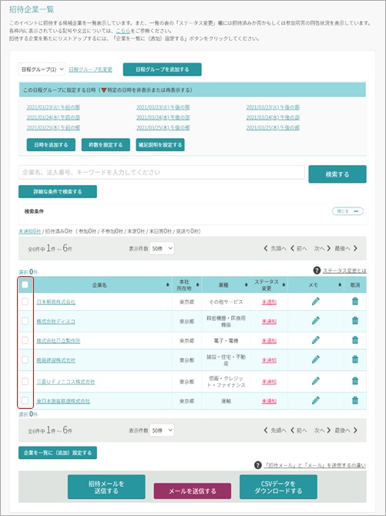Focus the company name search field
Image resolution: width=386 pixels, height=516 pixels.
pyautogui.click(x=162, y=173)
